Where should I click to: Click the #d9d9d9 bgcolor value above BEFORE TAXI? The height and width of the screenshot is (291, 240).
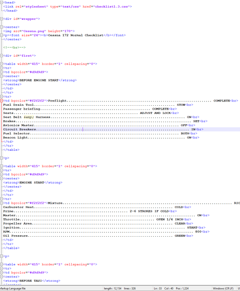pyautogui.click(x=37, y=273)
